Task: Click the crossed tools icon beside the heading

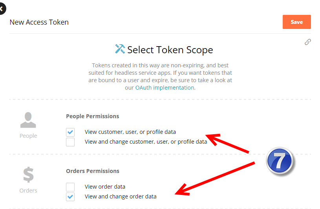Action: [120, 49]
